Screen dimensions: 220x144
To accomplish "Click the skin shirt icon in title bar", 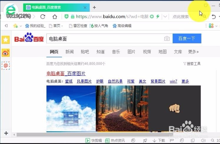I will tap(206, 5).
